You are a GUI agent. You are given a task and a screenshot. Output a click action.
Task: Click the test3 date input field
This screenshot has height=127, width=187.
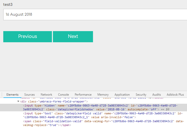pyautogui.click(x=95, y=14)
